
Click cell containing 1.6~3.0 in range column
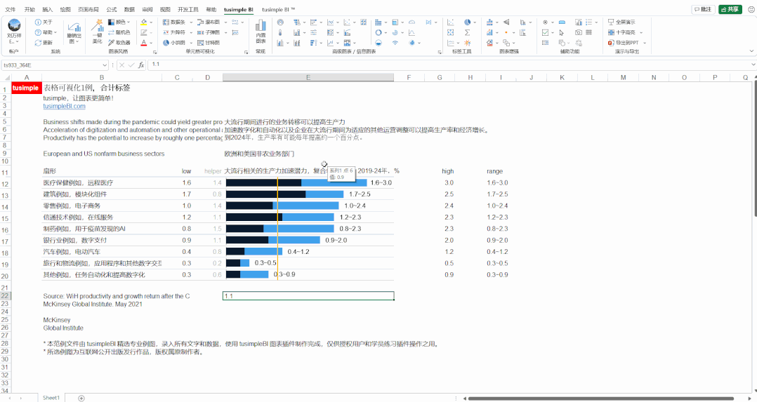click(497, 183)
